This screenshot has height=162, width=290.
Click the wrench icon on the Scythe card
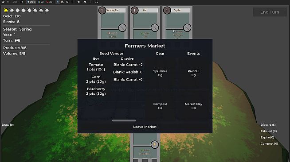(187, 28)
